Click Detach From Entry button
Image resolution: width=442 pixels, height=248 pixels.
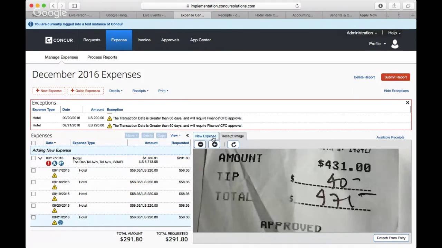point(391,238)
